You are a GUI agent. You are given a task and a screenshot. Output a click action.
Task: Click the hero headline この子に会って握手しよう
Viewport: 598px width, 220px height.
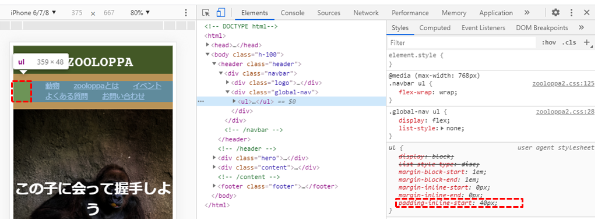[x=93, y=198]
